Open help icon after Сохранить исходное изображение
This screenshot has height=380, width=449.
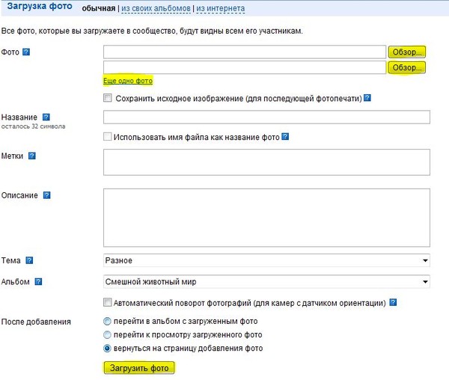[367, 98]
